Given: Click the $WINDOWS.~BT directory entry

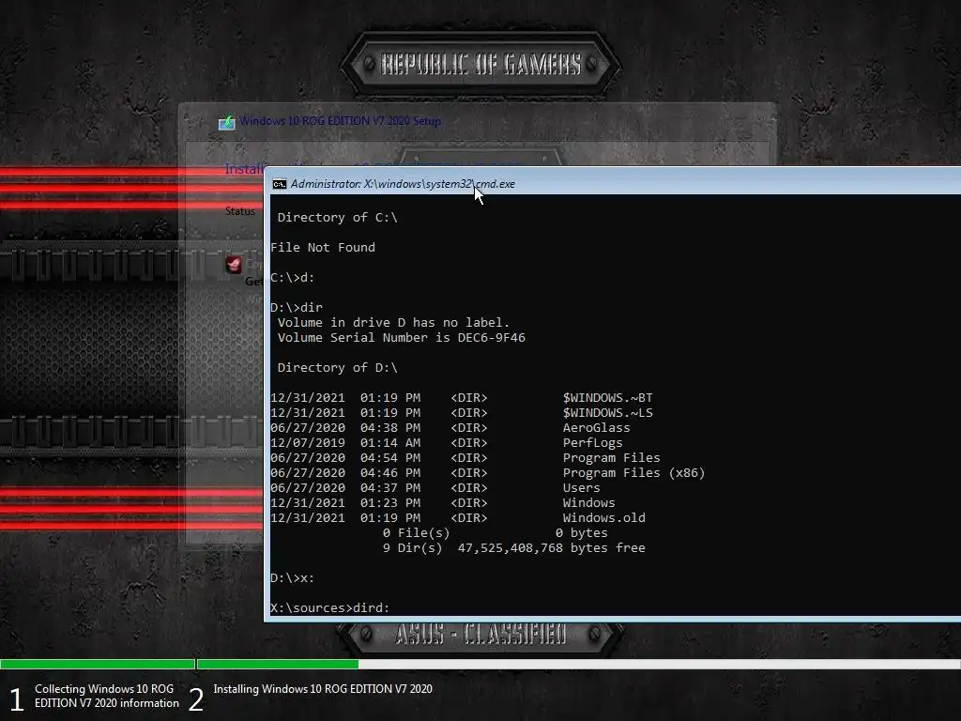Looking at the screenshot, I should click(x=462, y=397).
